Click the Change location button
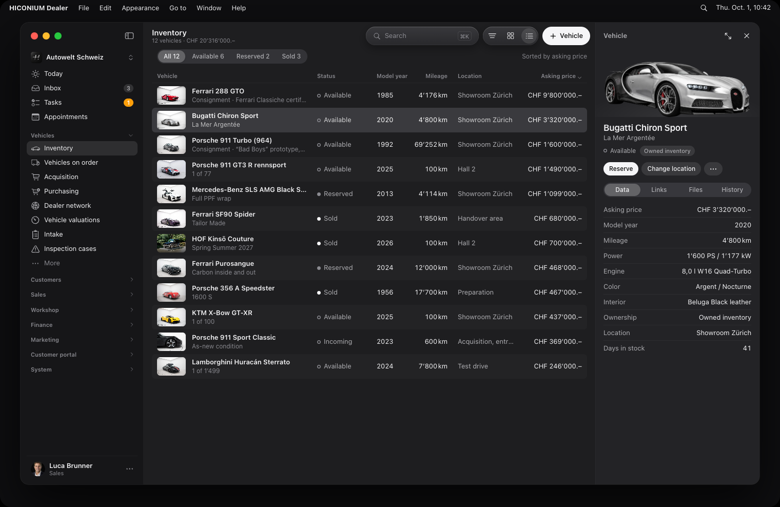The height and width of the screenshot is (507, 780). tap(671, 169)
